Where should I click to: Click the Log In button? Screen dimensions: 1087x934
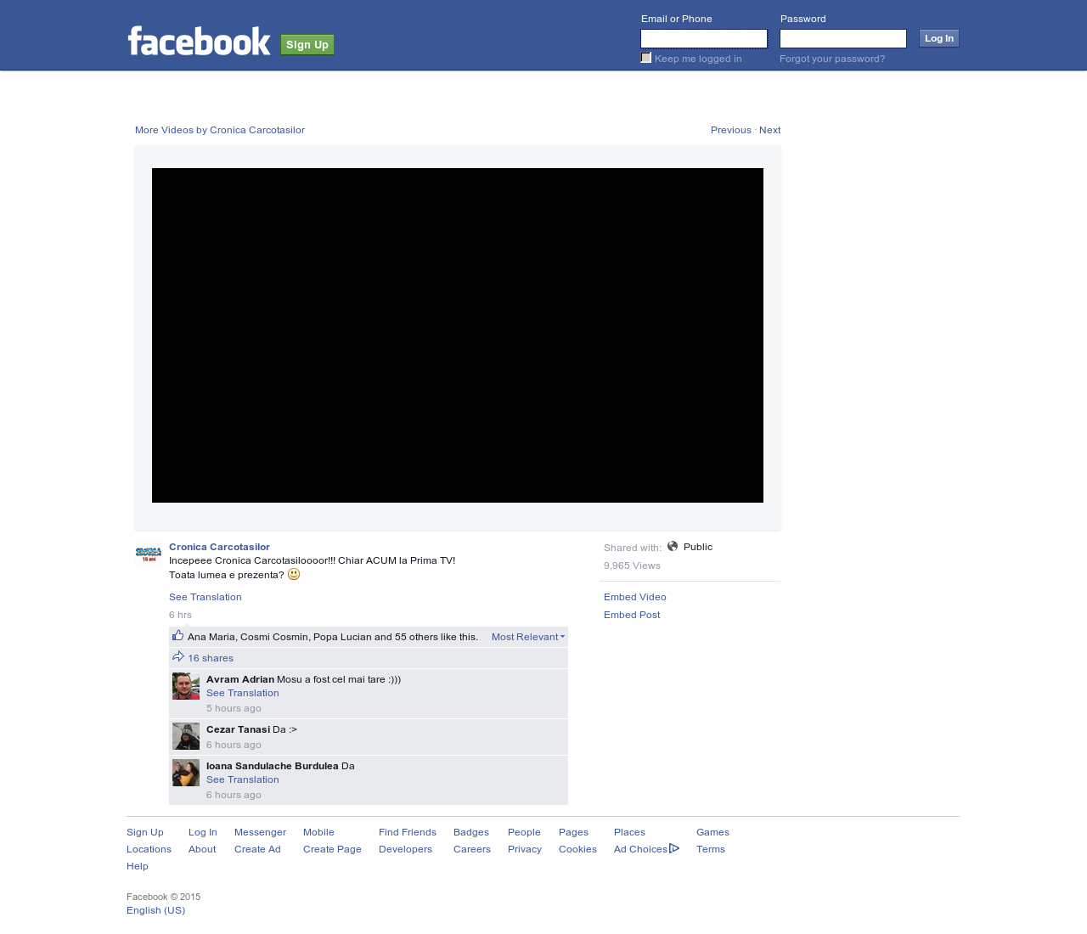[x=939, y=38]
